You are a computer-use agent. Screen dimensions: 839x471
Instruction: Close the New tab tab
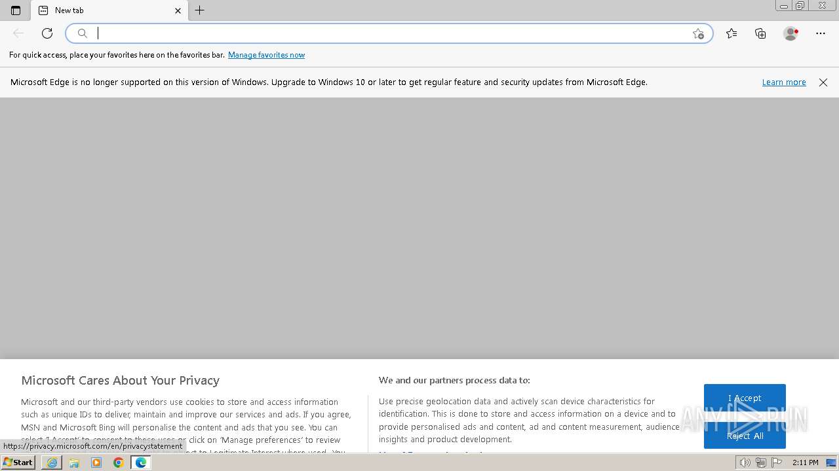click(x=178, y=10)
